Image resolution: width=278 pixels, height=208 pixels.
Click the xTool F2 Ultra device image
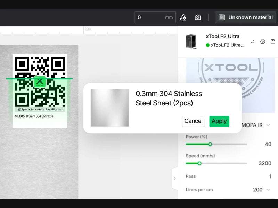[191, 41]
